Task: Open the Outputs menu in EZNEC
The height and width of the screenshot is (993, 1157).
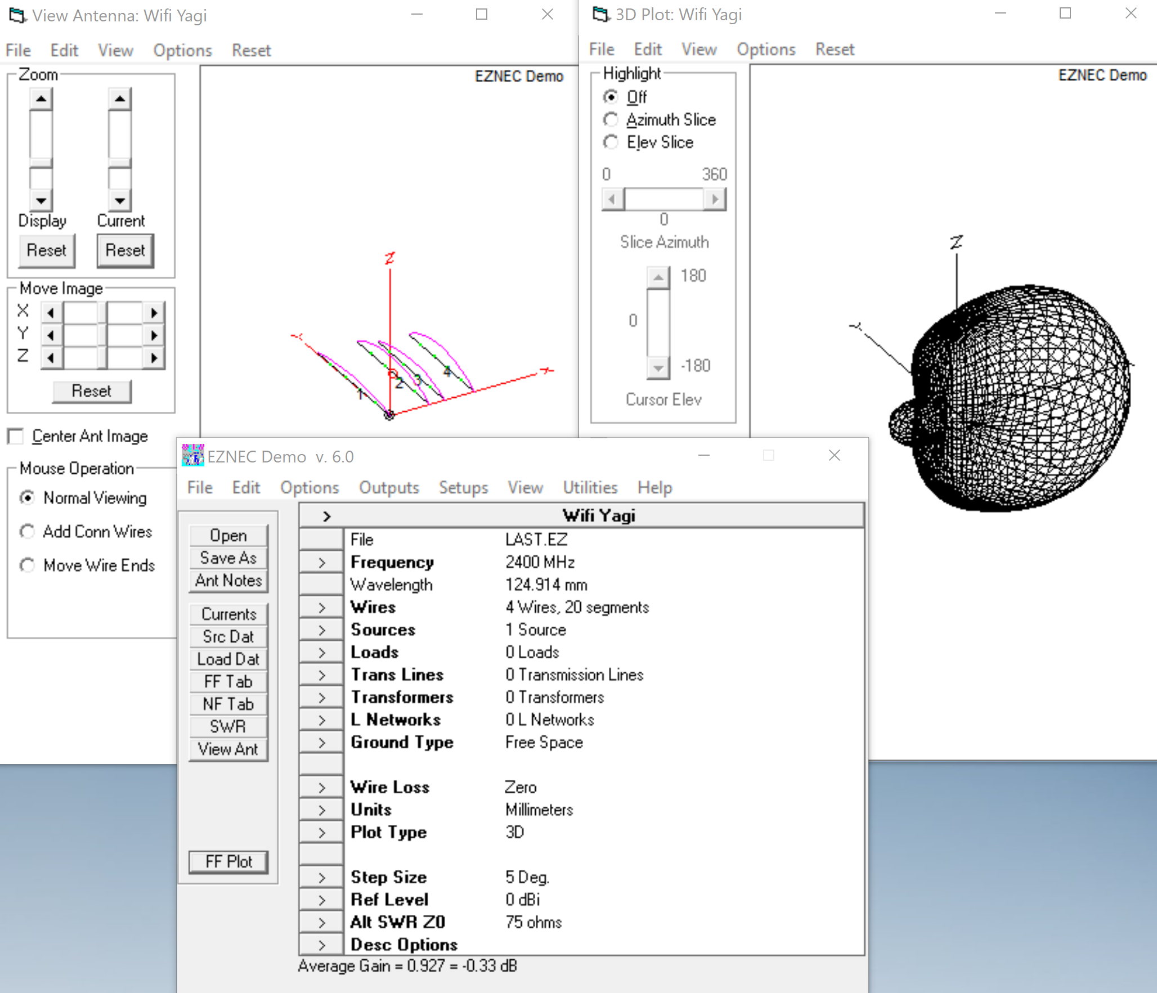Action: [x=389, y=487]
